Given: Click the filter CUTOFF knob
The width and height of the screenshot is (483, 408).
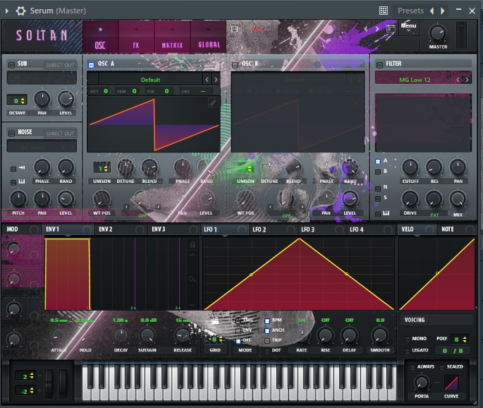Looking at the screenshot, I should 410,167.
